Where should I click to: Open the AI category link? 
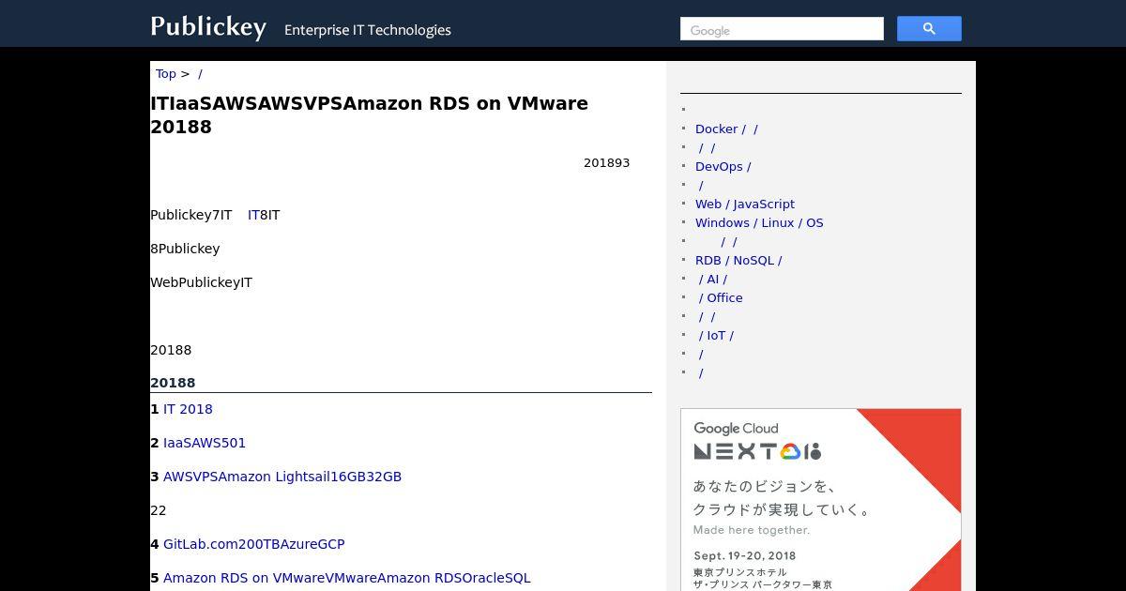(x=712, y=280)
